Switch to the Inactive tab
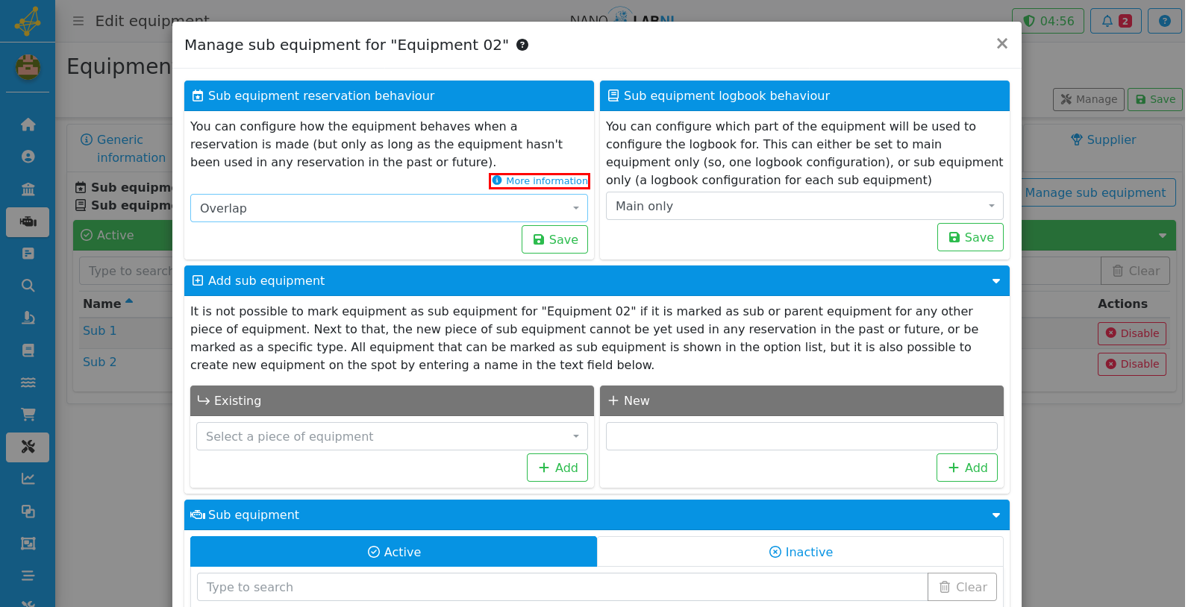Screen dimensions: 1194x607 pos(800,552)
